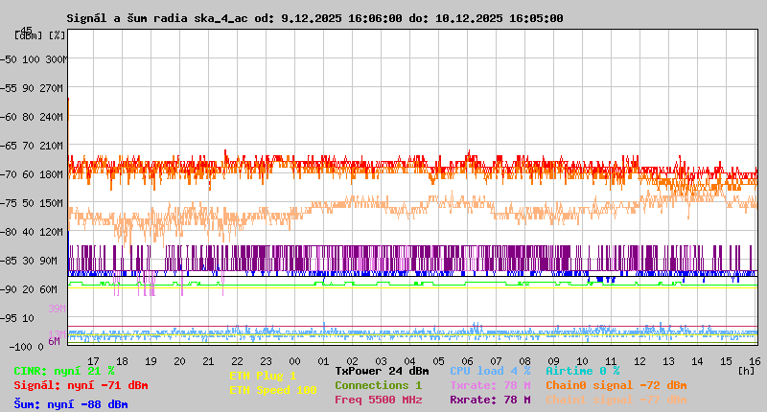Click the '-55 90 270M' y-axis label

[x=32, y=88]
